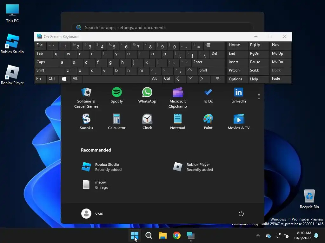
Task: Click pinned apps page indicator dots
Action: pos(259,97)
